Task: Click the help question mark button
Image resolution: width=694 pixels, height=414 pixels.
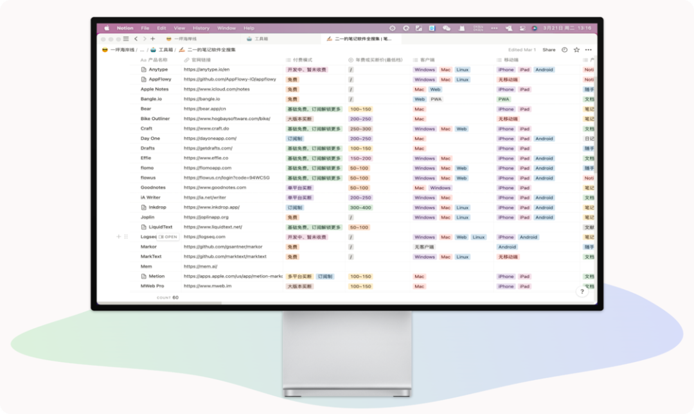Action: pos(582,291)
